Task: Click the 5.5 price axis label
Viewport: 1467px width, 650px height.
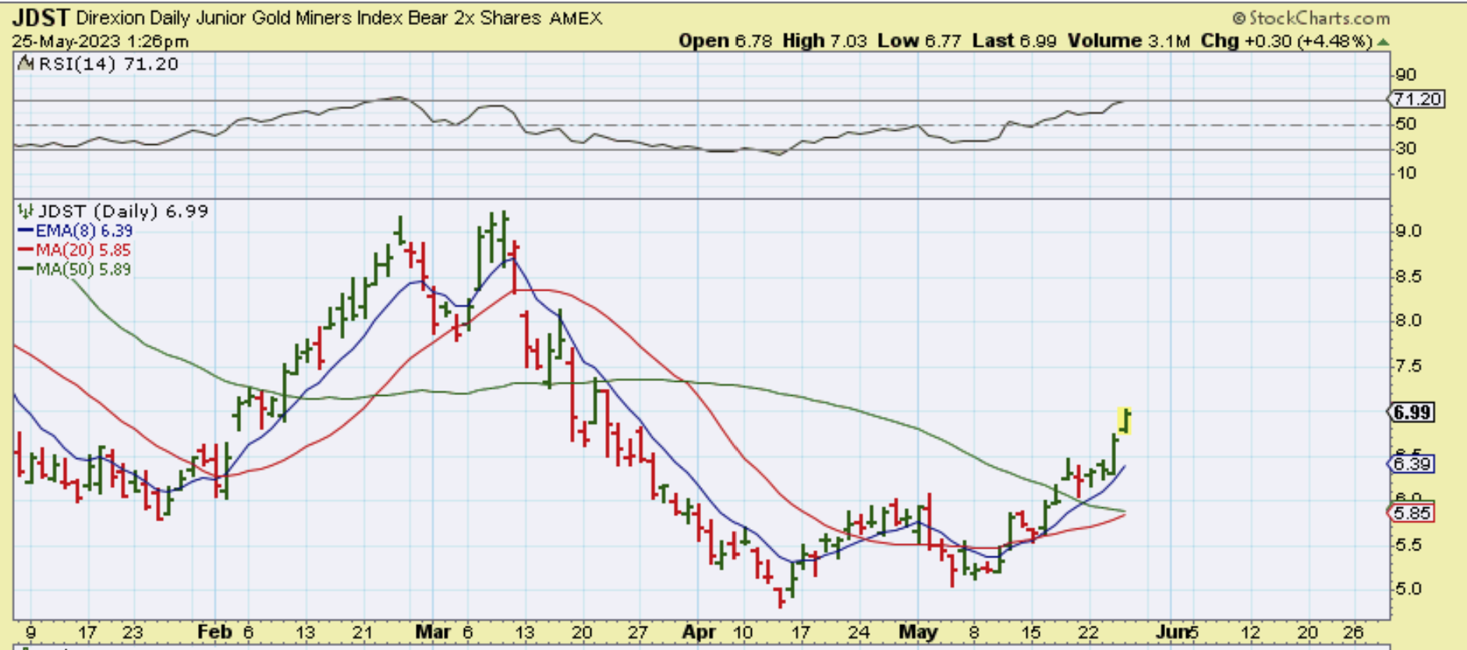Action: point(1409,545)
